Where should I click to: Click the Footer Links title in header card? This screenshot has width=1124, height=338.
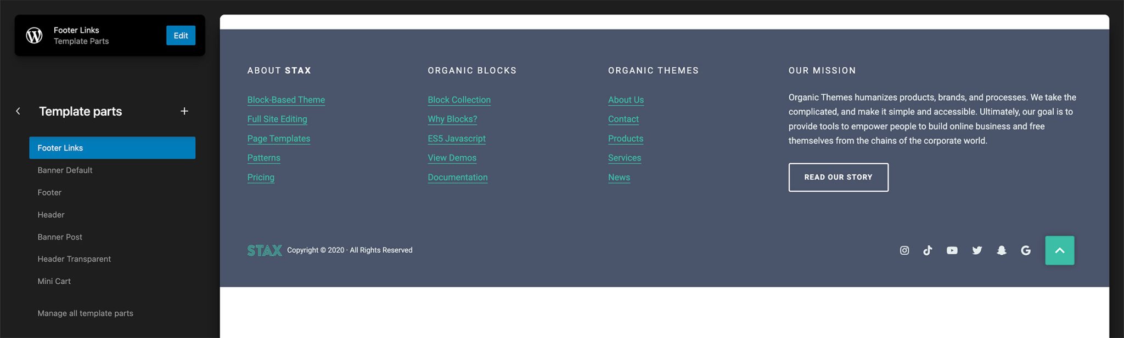point(76,30)
